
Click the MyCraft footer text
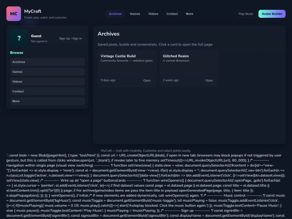(146, 151)
